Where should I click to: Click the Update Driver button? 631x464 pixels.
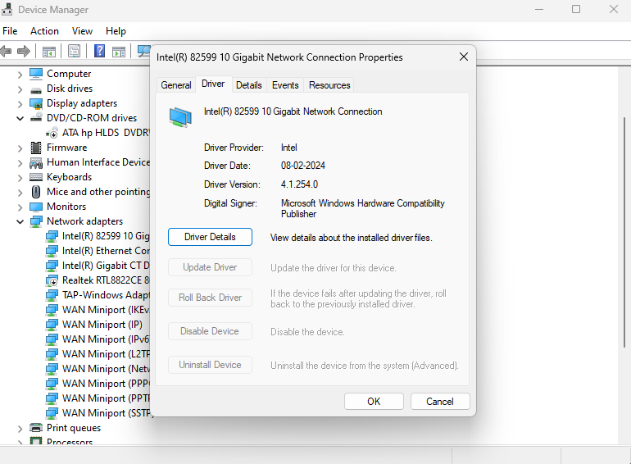(x=210, y=267)
